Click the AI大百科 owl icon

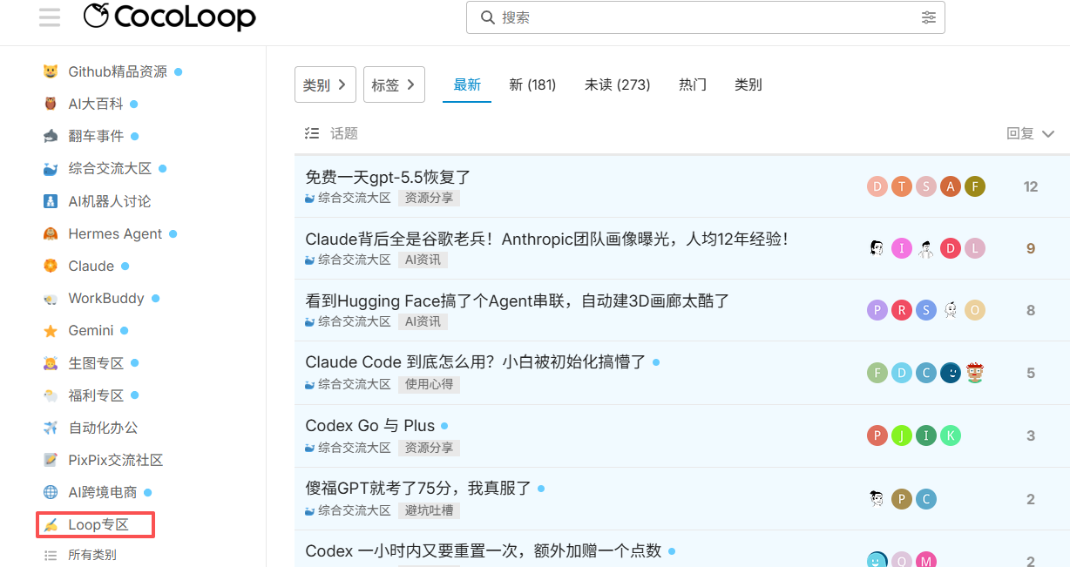pos(51,104)
